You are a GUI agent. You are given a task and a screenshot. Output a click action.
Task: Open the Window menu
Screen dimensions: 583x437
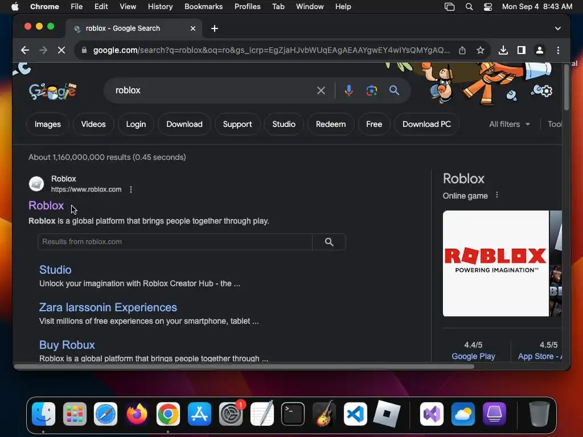click(x=310, y=7)
